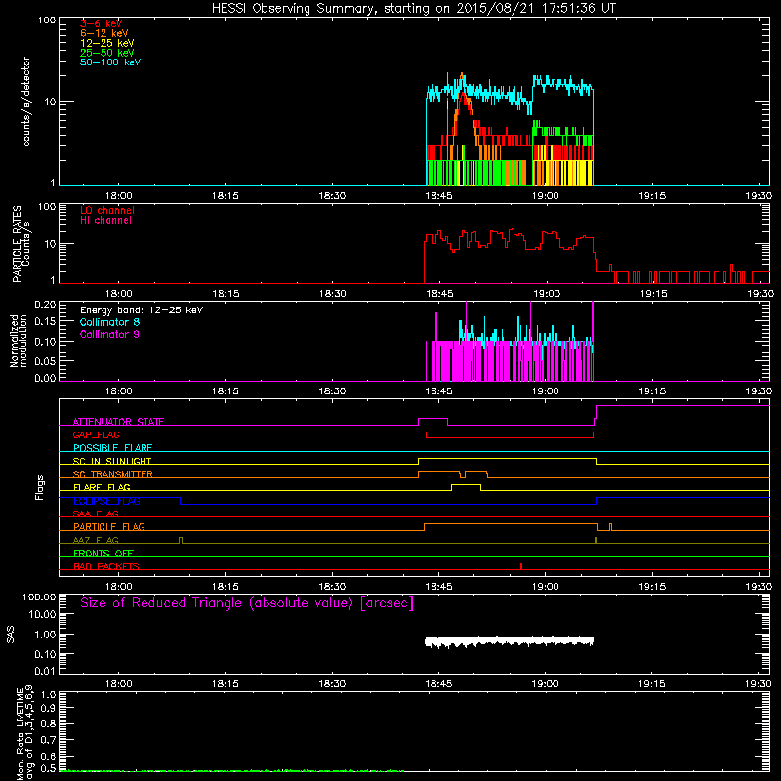
Task: Click the BAD_PACKETS flag label
Action: [106, 566]
